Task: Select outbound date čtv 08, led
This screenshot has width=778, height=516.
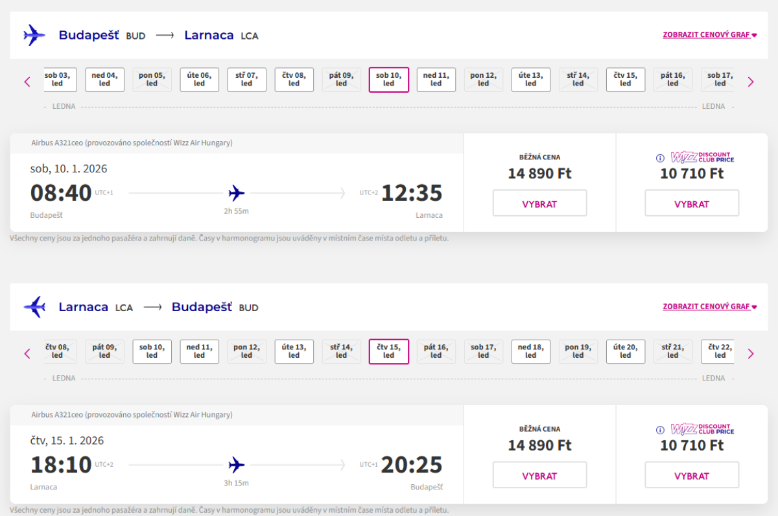Action: click(x=294, y=80)
